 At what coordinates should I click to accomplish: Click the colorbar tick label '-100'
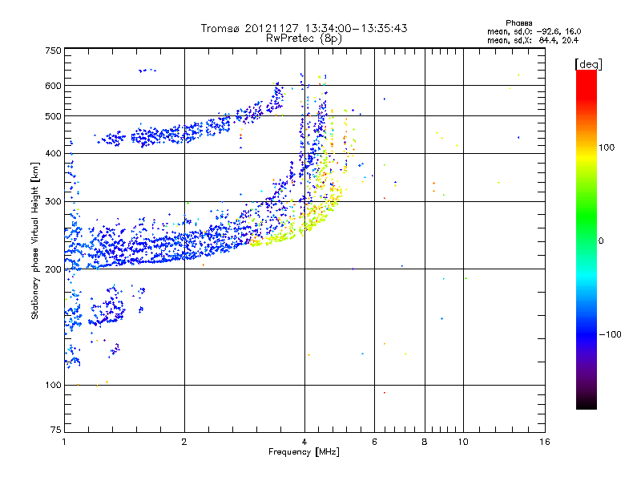tap(610, 334)
